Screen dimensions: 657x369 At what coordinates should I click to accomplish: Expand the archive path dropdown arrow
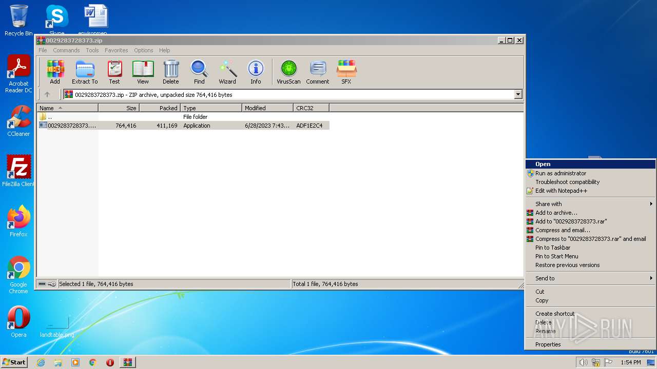(x=518, y=94)
